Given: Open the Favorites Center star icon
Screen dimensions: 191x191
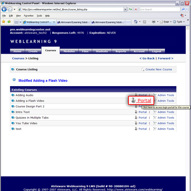Looking at the screenshot, I should point(3,22).
